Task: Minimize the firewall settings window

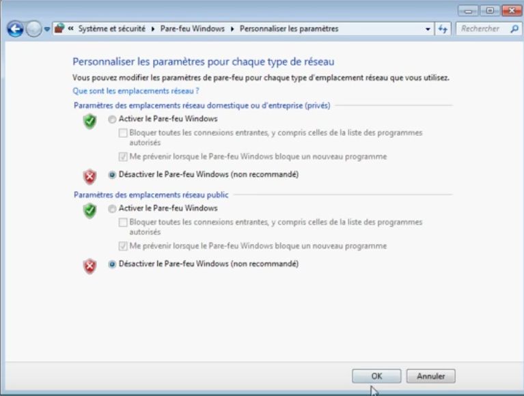Action: pos(468,11)
